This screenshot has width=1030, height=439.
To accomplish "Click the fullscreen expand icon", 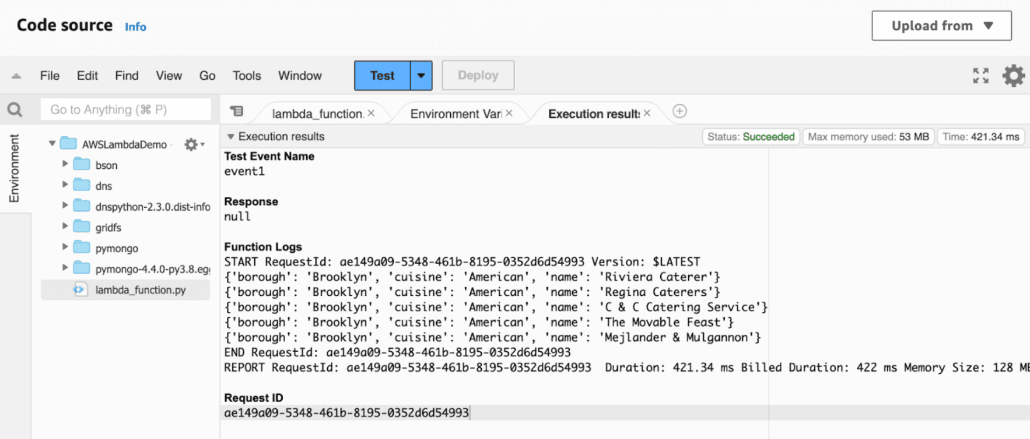I will (980, 76).
